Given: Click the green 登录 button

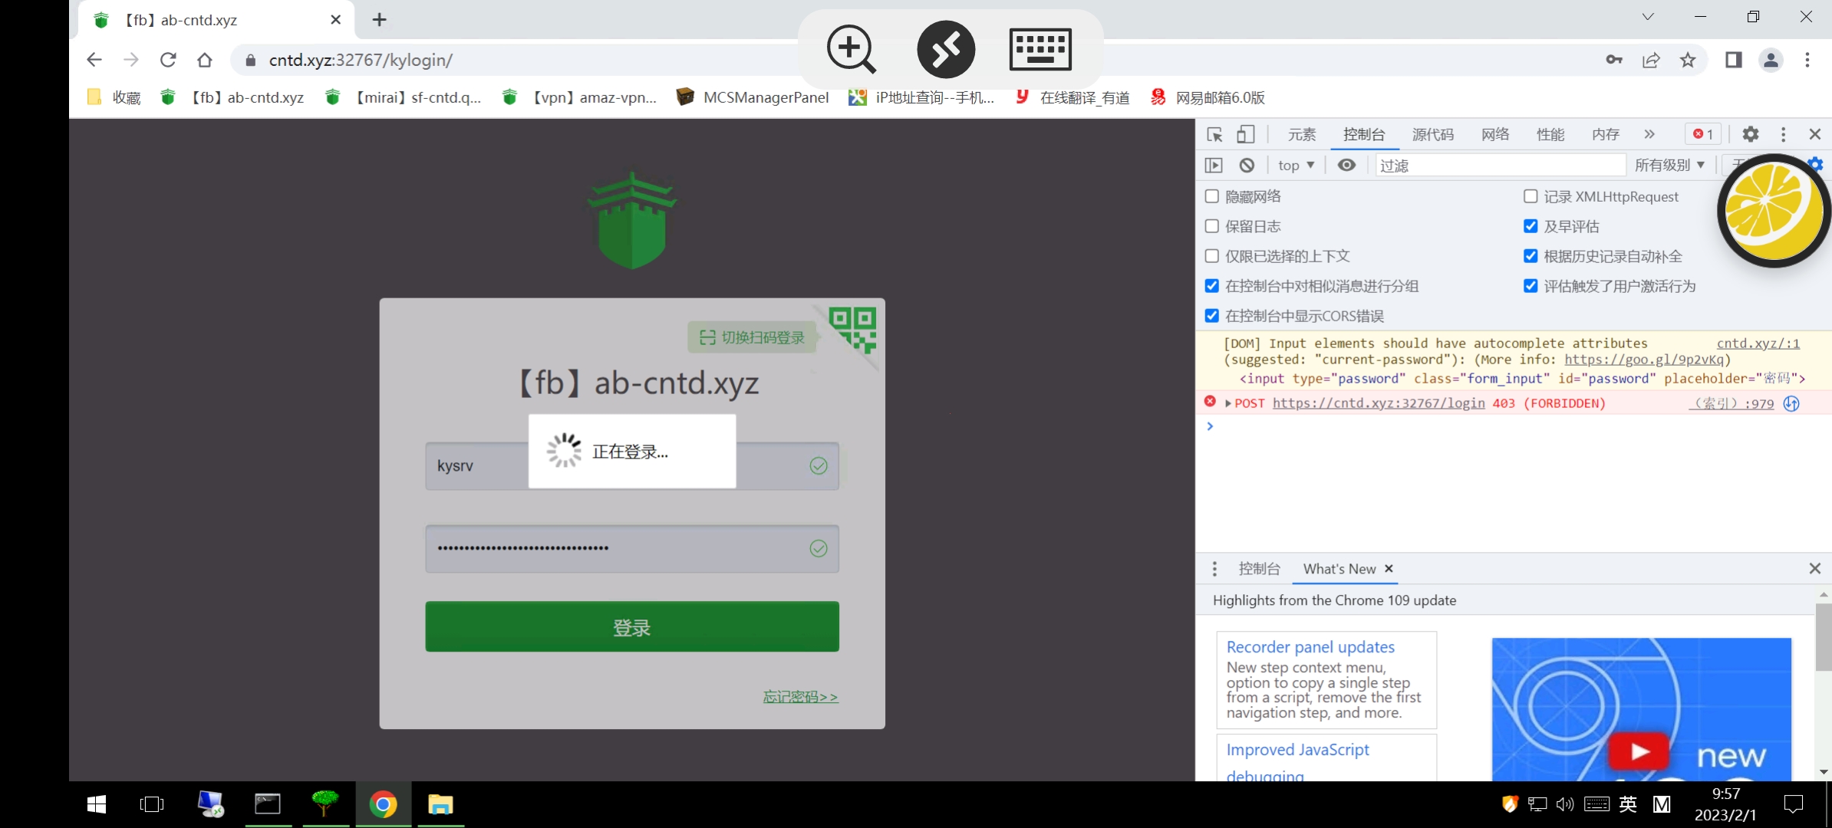Looking at the screenshot, I should tap(631, 627).
